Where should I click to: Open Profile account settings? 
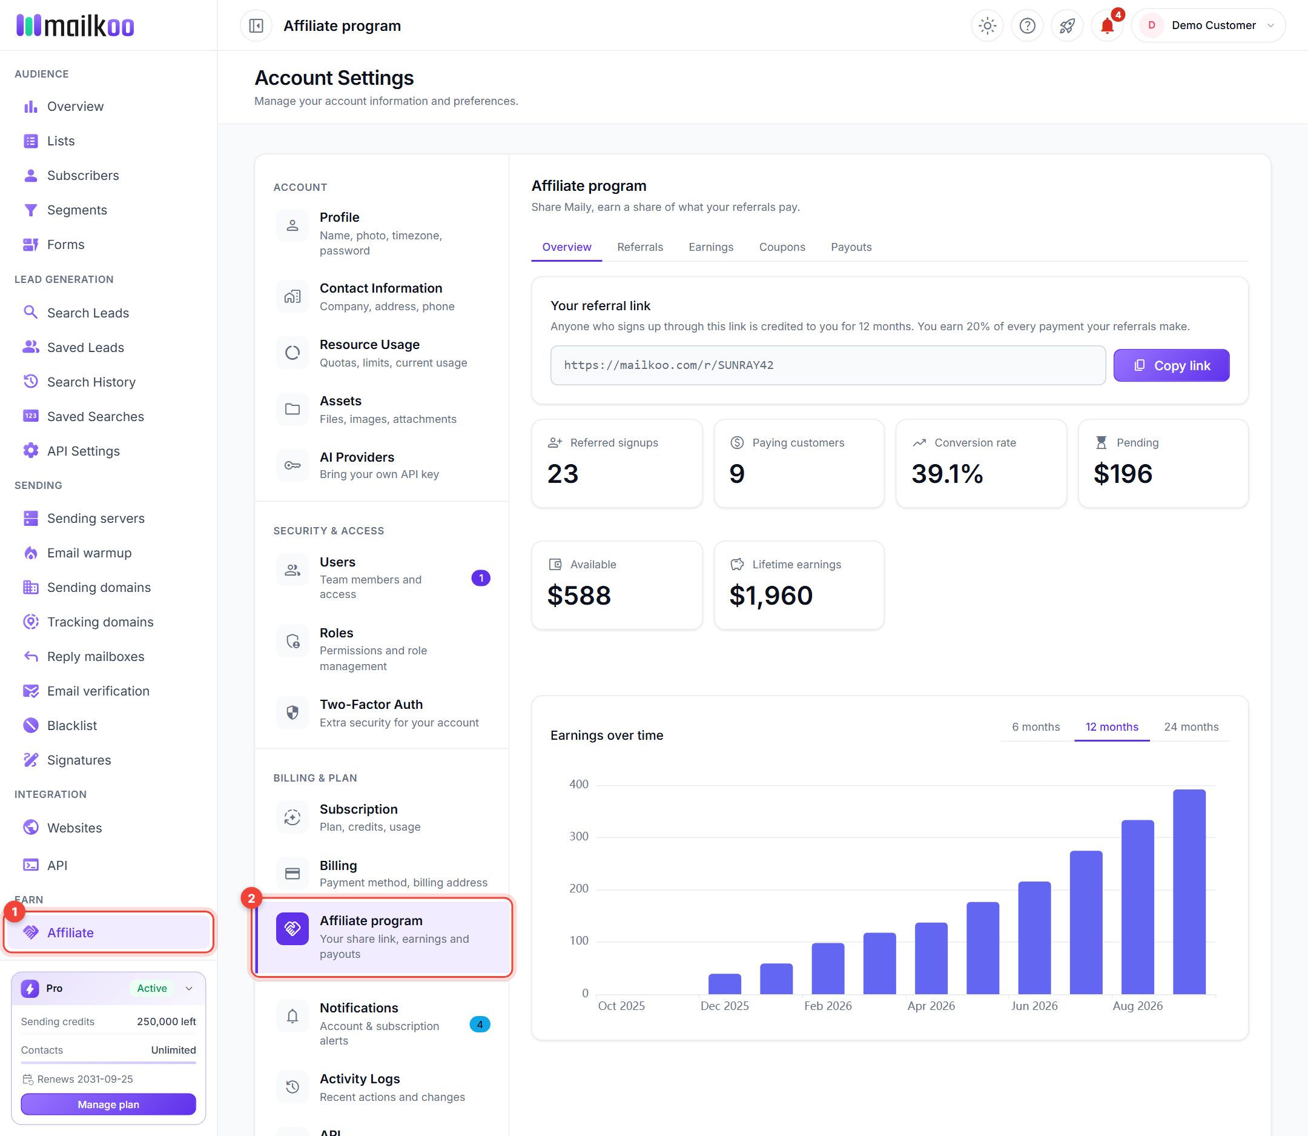tap(381, 233)
